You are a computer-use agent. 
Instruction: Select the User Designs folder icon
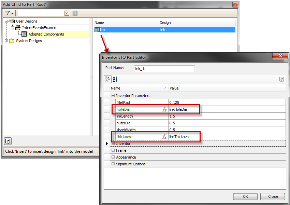12,21
